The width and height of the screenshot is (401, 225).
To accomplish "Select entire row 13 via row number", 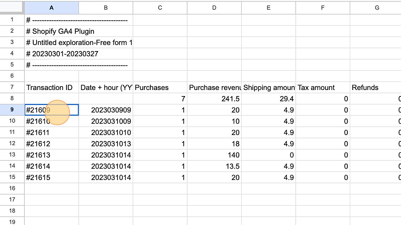I will (12, 155).
